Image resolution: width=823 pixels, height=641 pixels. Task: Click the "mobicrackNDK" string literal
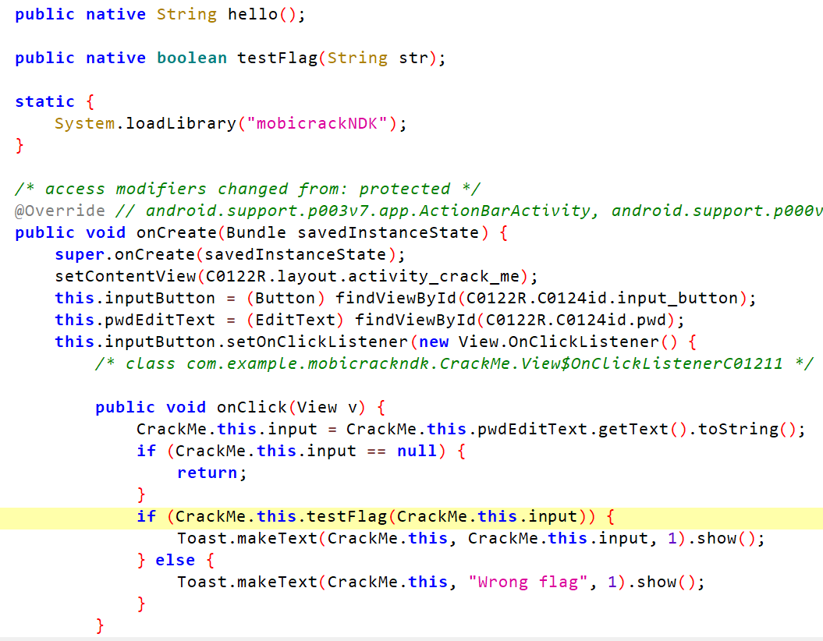coord(321,123)
